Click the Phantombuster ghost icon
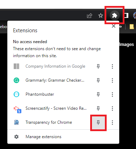This screenshot has height=149, width=136. (x=16, y=94)
